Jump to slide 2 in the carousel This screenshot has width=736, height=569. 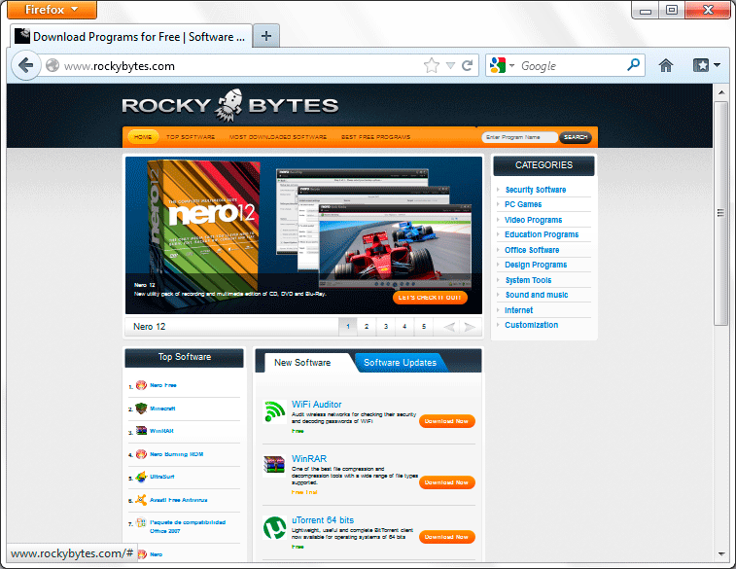click(367, 327)
